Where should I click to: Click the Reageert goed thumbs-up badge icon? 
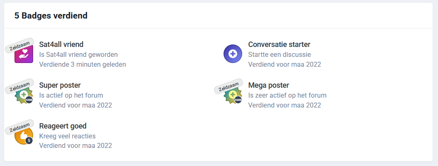(24, 136)
